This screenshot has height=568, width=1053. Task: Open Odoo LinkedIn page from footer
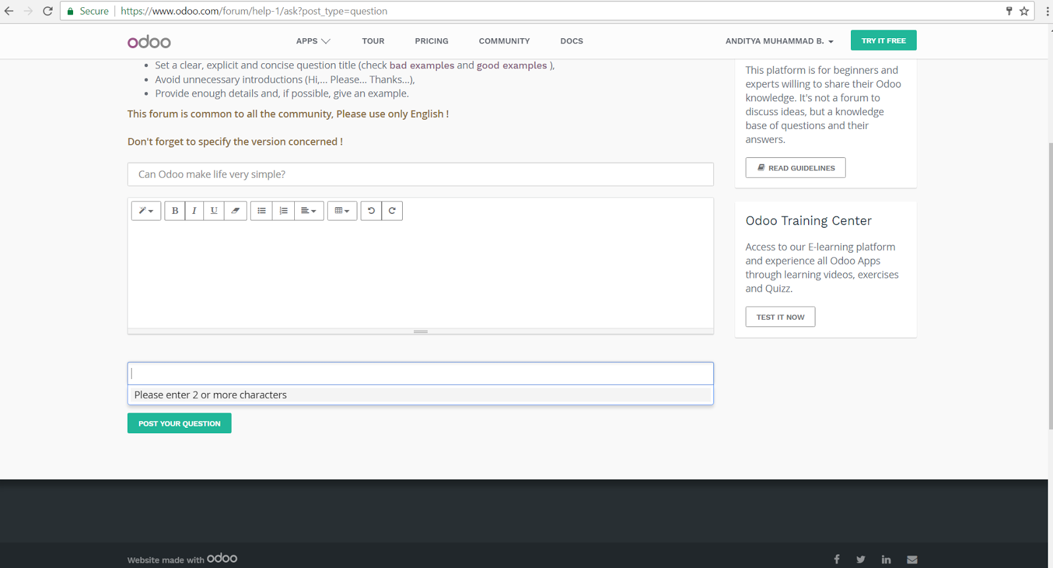pyautogui.click(x=886, y=559)
